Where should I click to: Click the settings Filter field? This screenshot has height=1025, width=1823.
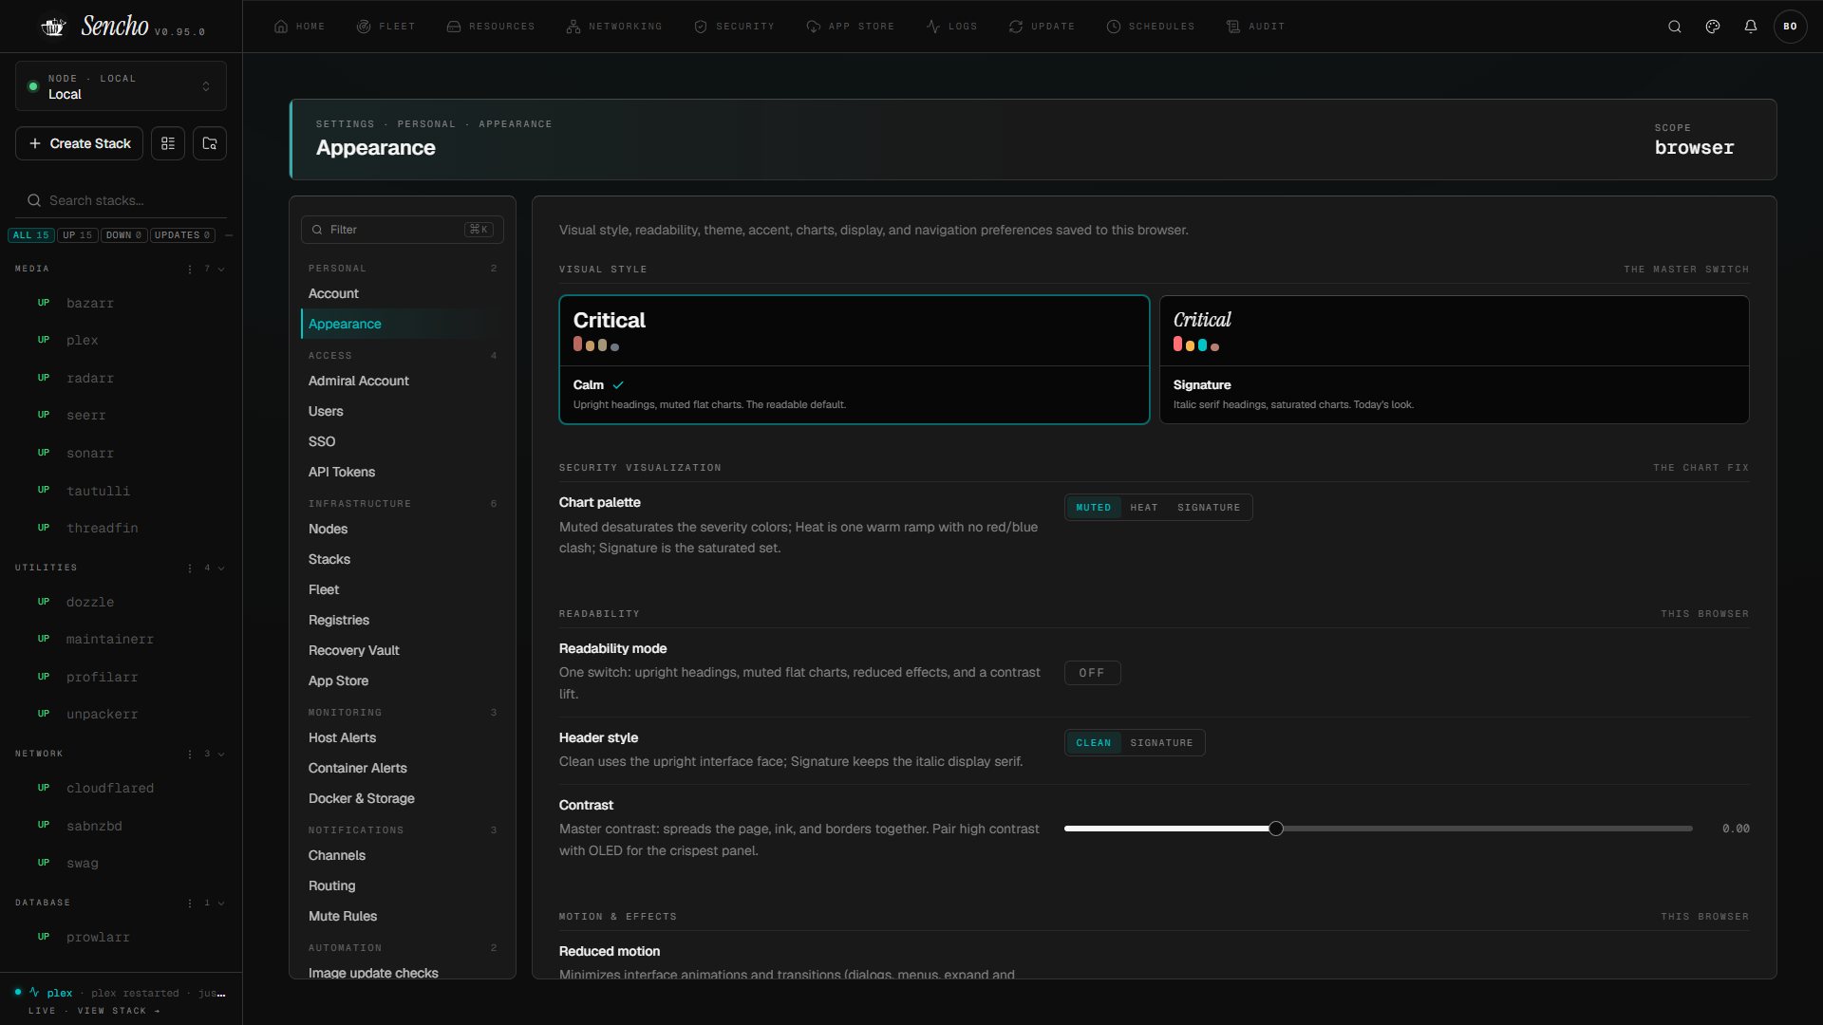(x=402, y=230)
